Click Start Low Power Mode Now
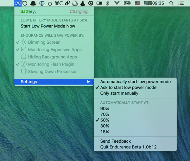Image resolution: width=190 pixels, height=161 pixels. click(x=48, y=26)
